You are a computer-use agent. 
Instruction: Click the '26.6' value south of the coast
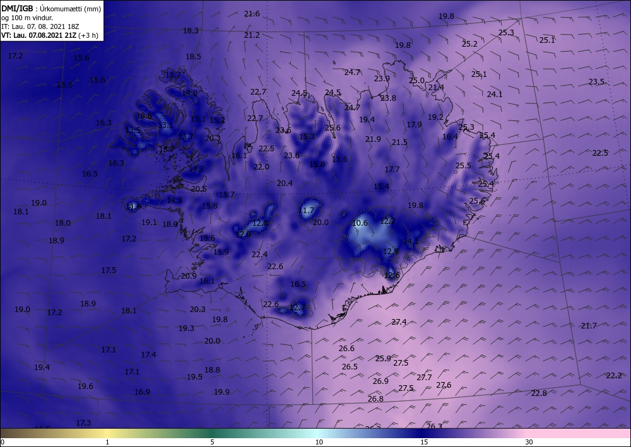tap(346, 348)
